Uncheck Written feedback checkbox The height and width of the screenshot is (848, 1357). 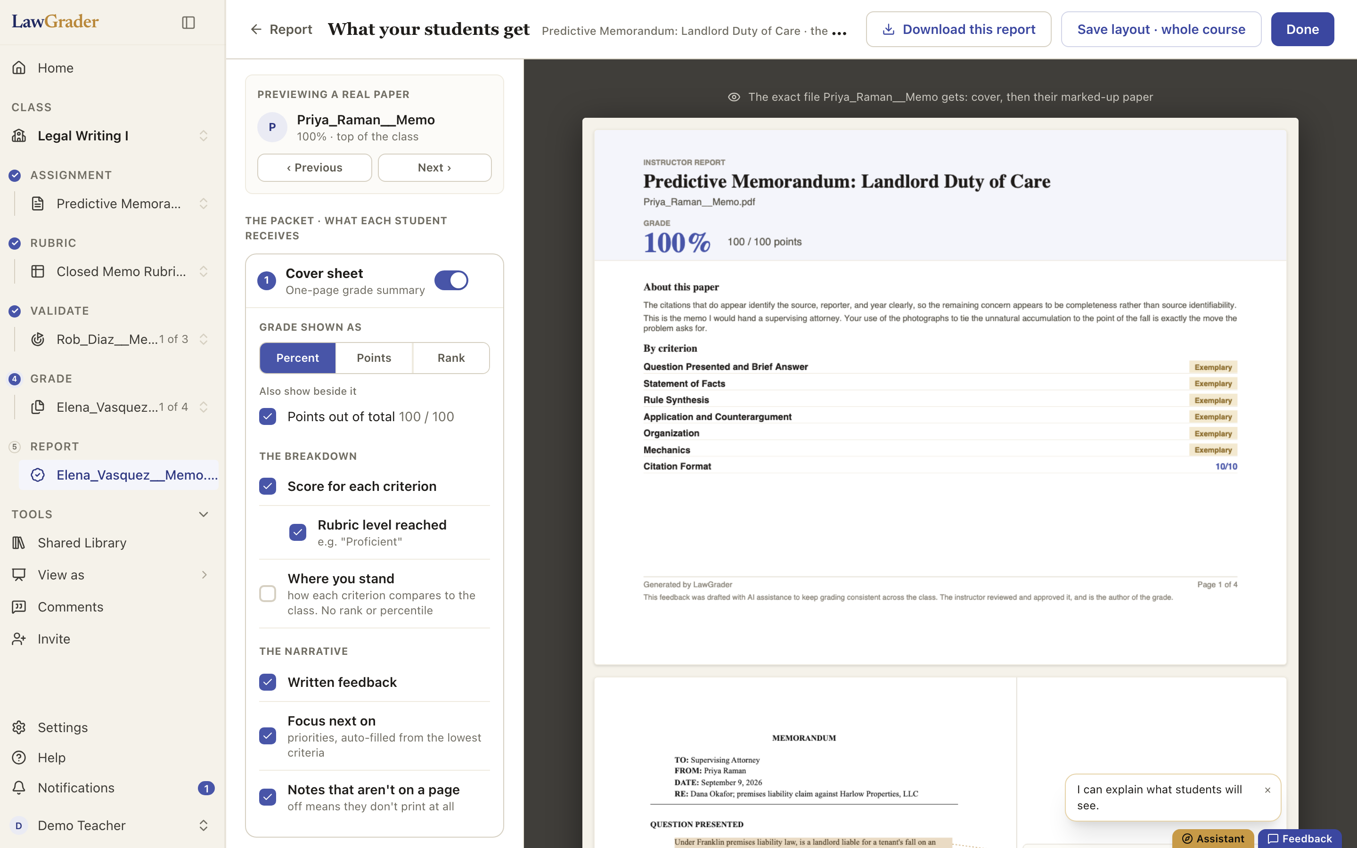268,683
